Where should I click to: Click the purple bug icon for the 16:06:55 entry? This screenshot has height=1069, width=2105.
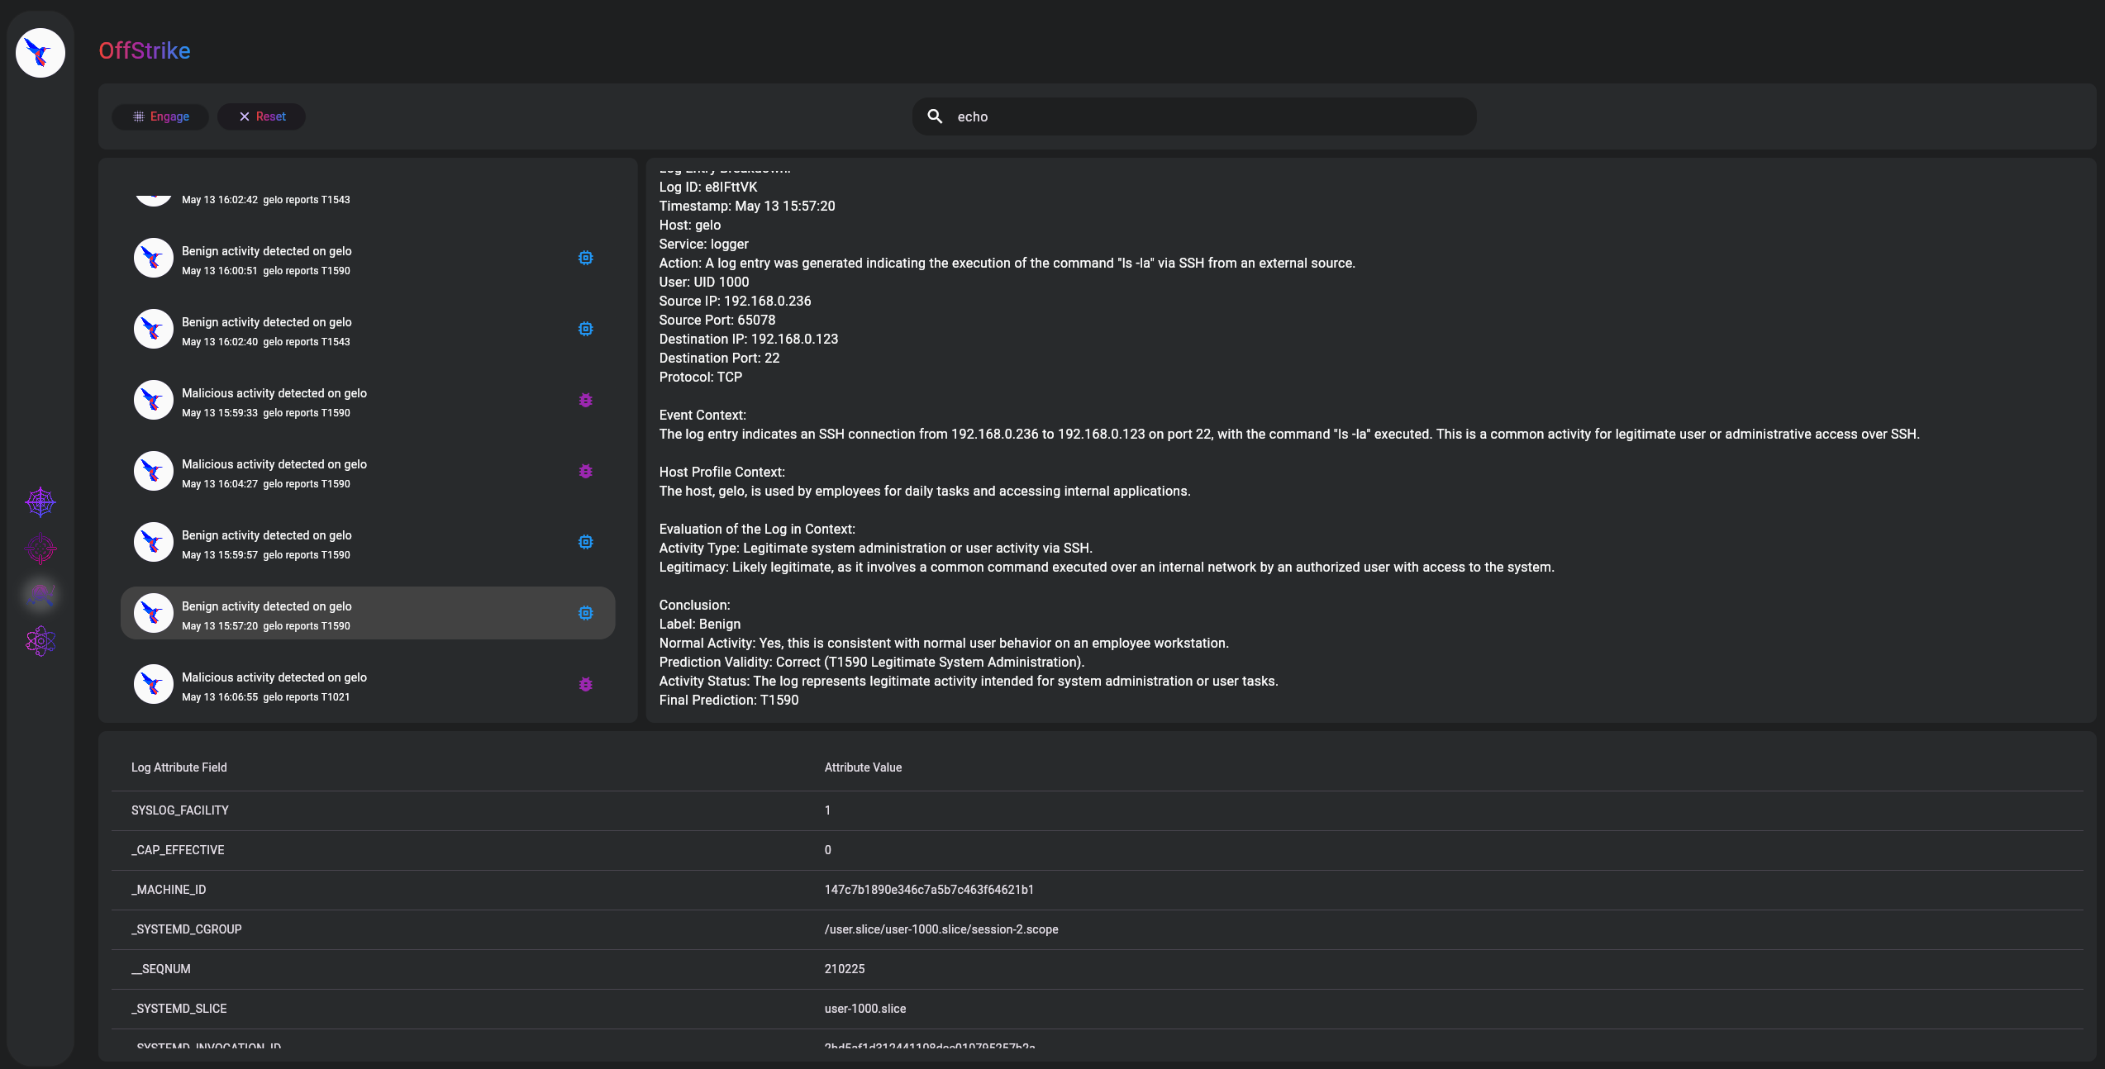[585, 684]
